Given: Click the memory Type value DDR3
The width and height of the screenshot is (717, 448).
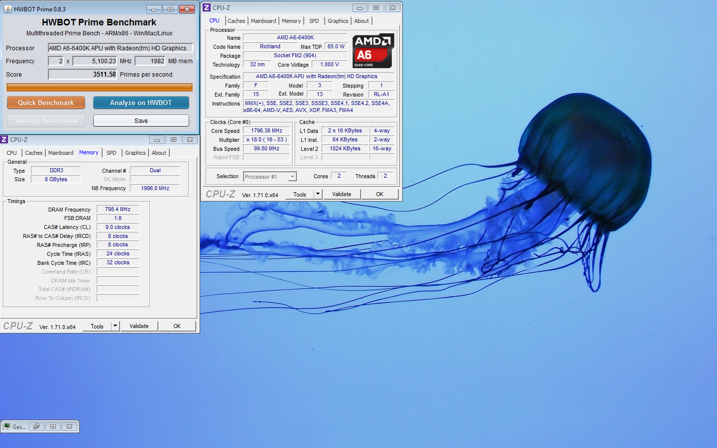Looking at the screenshot, I should pyautogui.click(x=56, y=170).
